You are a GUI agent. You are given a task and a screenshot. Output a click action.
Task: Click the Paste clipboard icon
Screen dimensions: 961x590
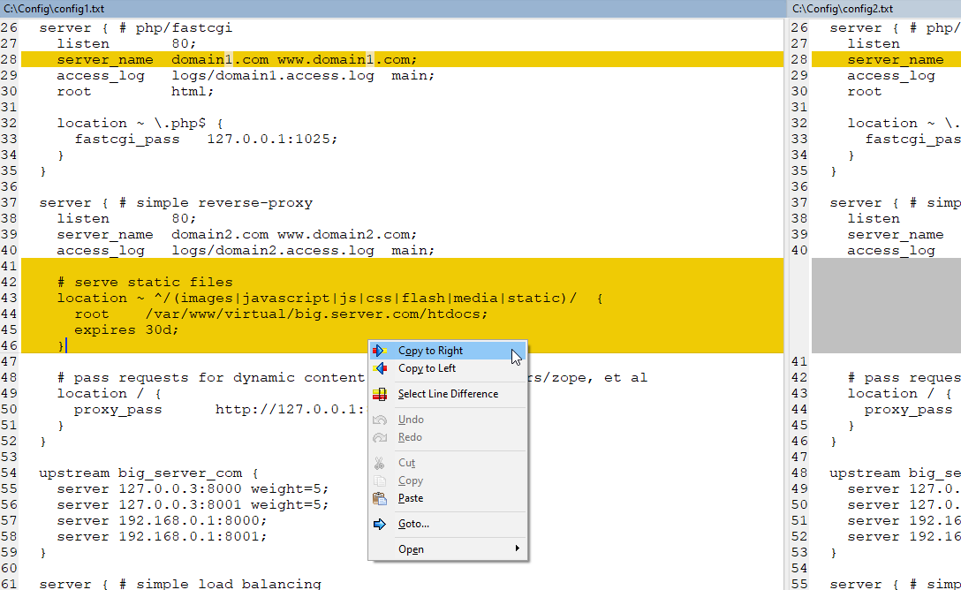tap(380, 498)
